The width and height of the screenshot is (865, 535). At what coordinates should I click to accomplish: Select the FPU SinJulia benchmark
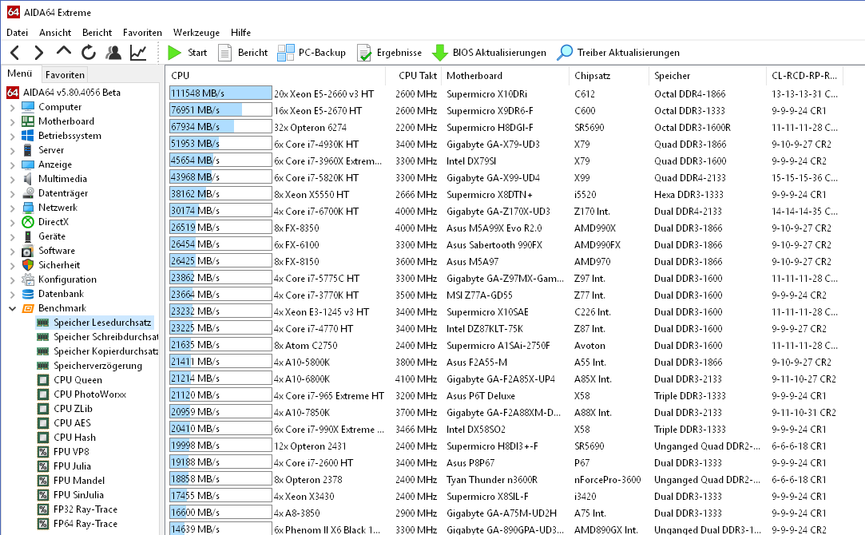pyautogui.click(x=70, y=495)
